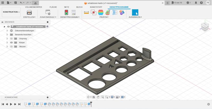212x109 pixels.
Task: Click the Look At navigation icon
Action: [94, 97]
